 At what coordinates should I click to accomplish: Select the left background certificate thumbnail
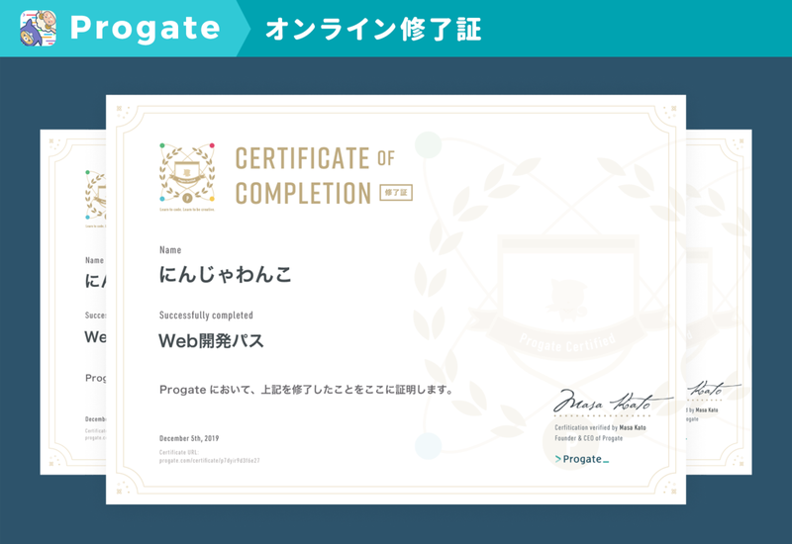click(x=72, y=302)
